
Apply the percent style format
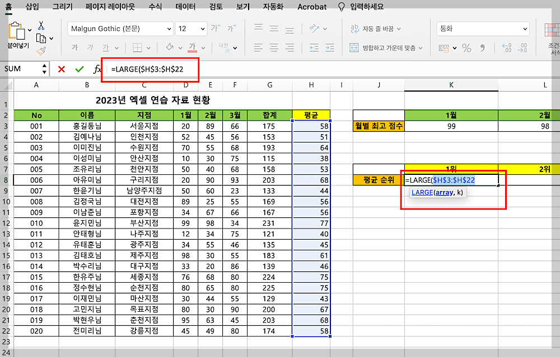click(466, 47)
